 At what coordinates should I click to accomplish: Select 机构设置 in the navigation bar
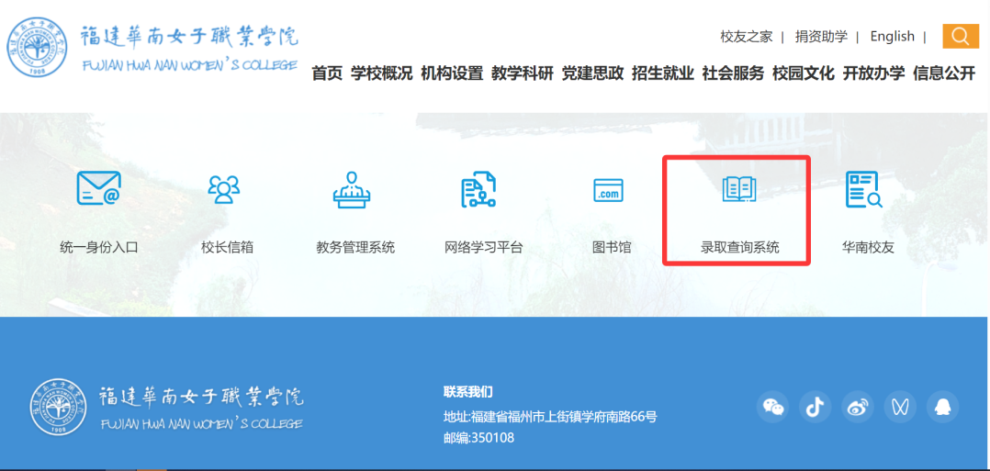pos(452,73)
